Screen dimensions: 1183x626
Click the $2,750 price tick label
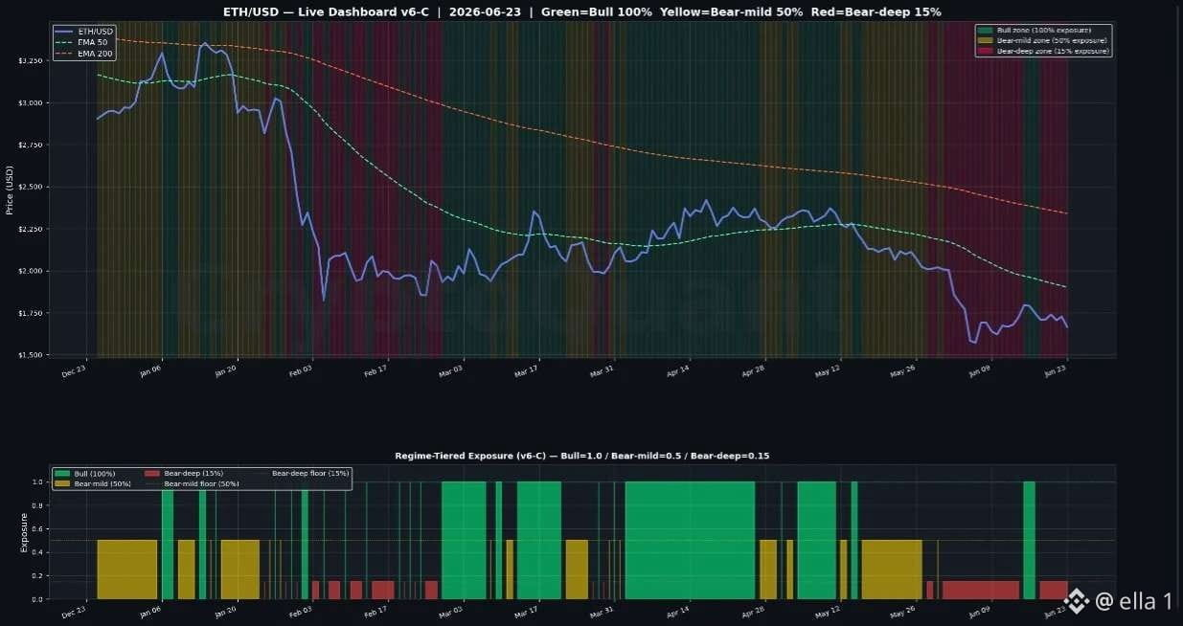[x=31, y=145]
